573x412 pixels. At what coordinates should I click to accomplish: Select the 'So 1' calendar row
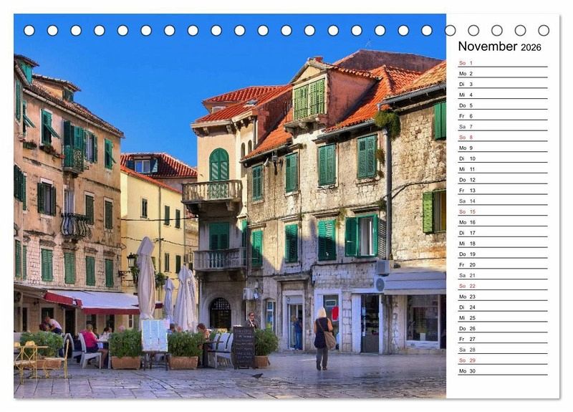[503, 63]
